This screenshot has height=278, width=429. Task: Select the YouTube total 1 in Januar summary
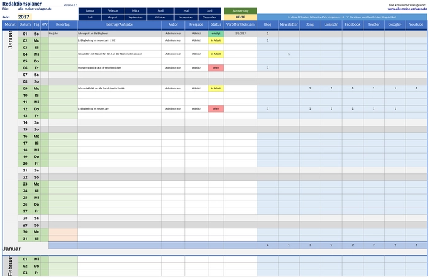(416, 245)
